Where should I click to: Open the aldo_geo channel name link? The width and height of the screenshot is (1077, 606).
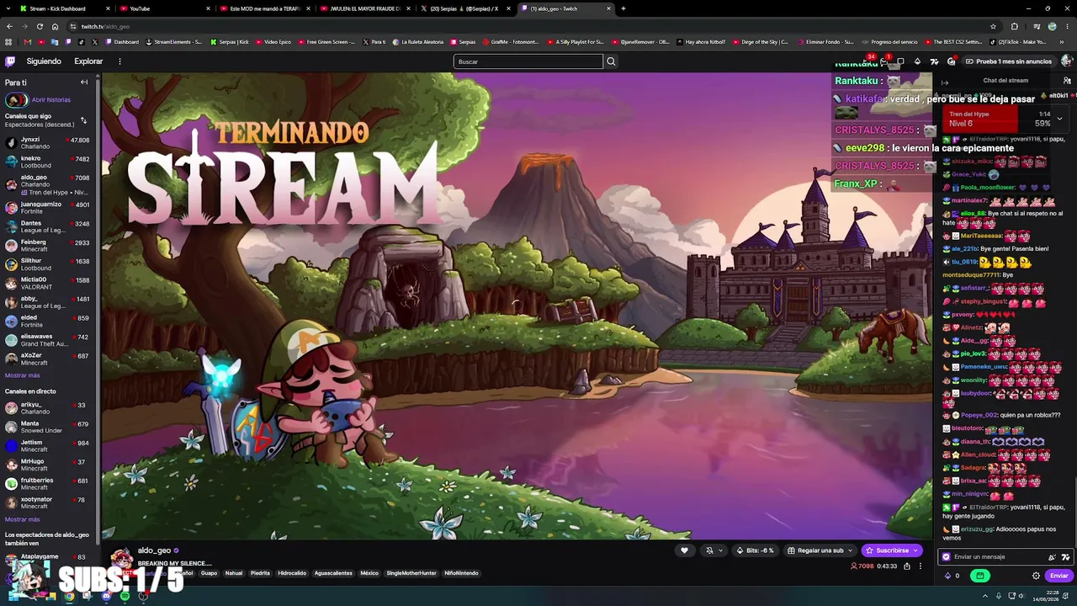154,550
